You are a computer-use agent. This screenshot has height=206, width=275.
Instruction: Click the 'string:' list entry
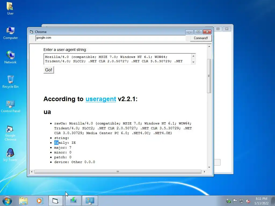point(61,138)
